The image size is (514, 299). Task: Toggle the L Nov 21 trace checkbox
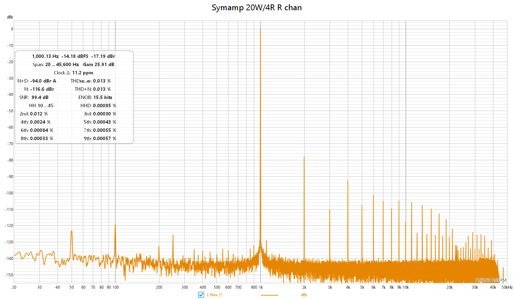(201, 295)
